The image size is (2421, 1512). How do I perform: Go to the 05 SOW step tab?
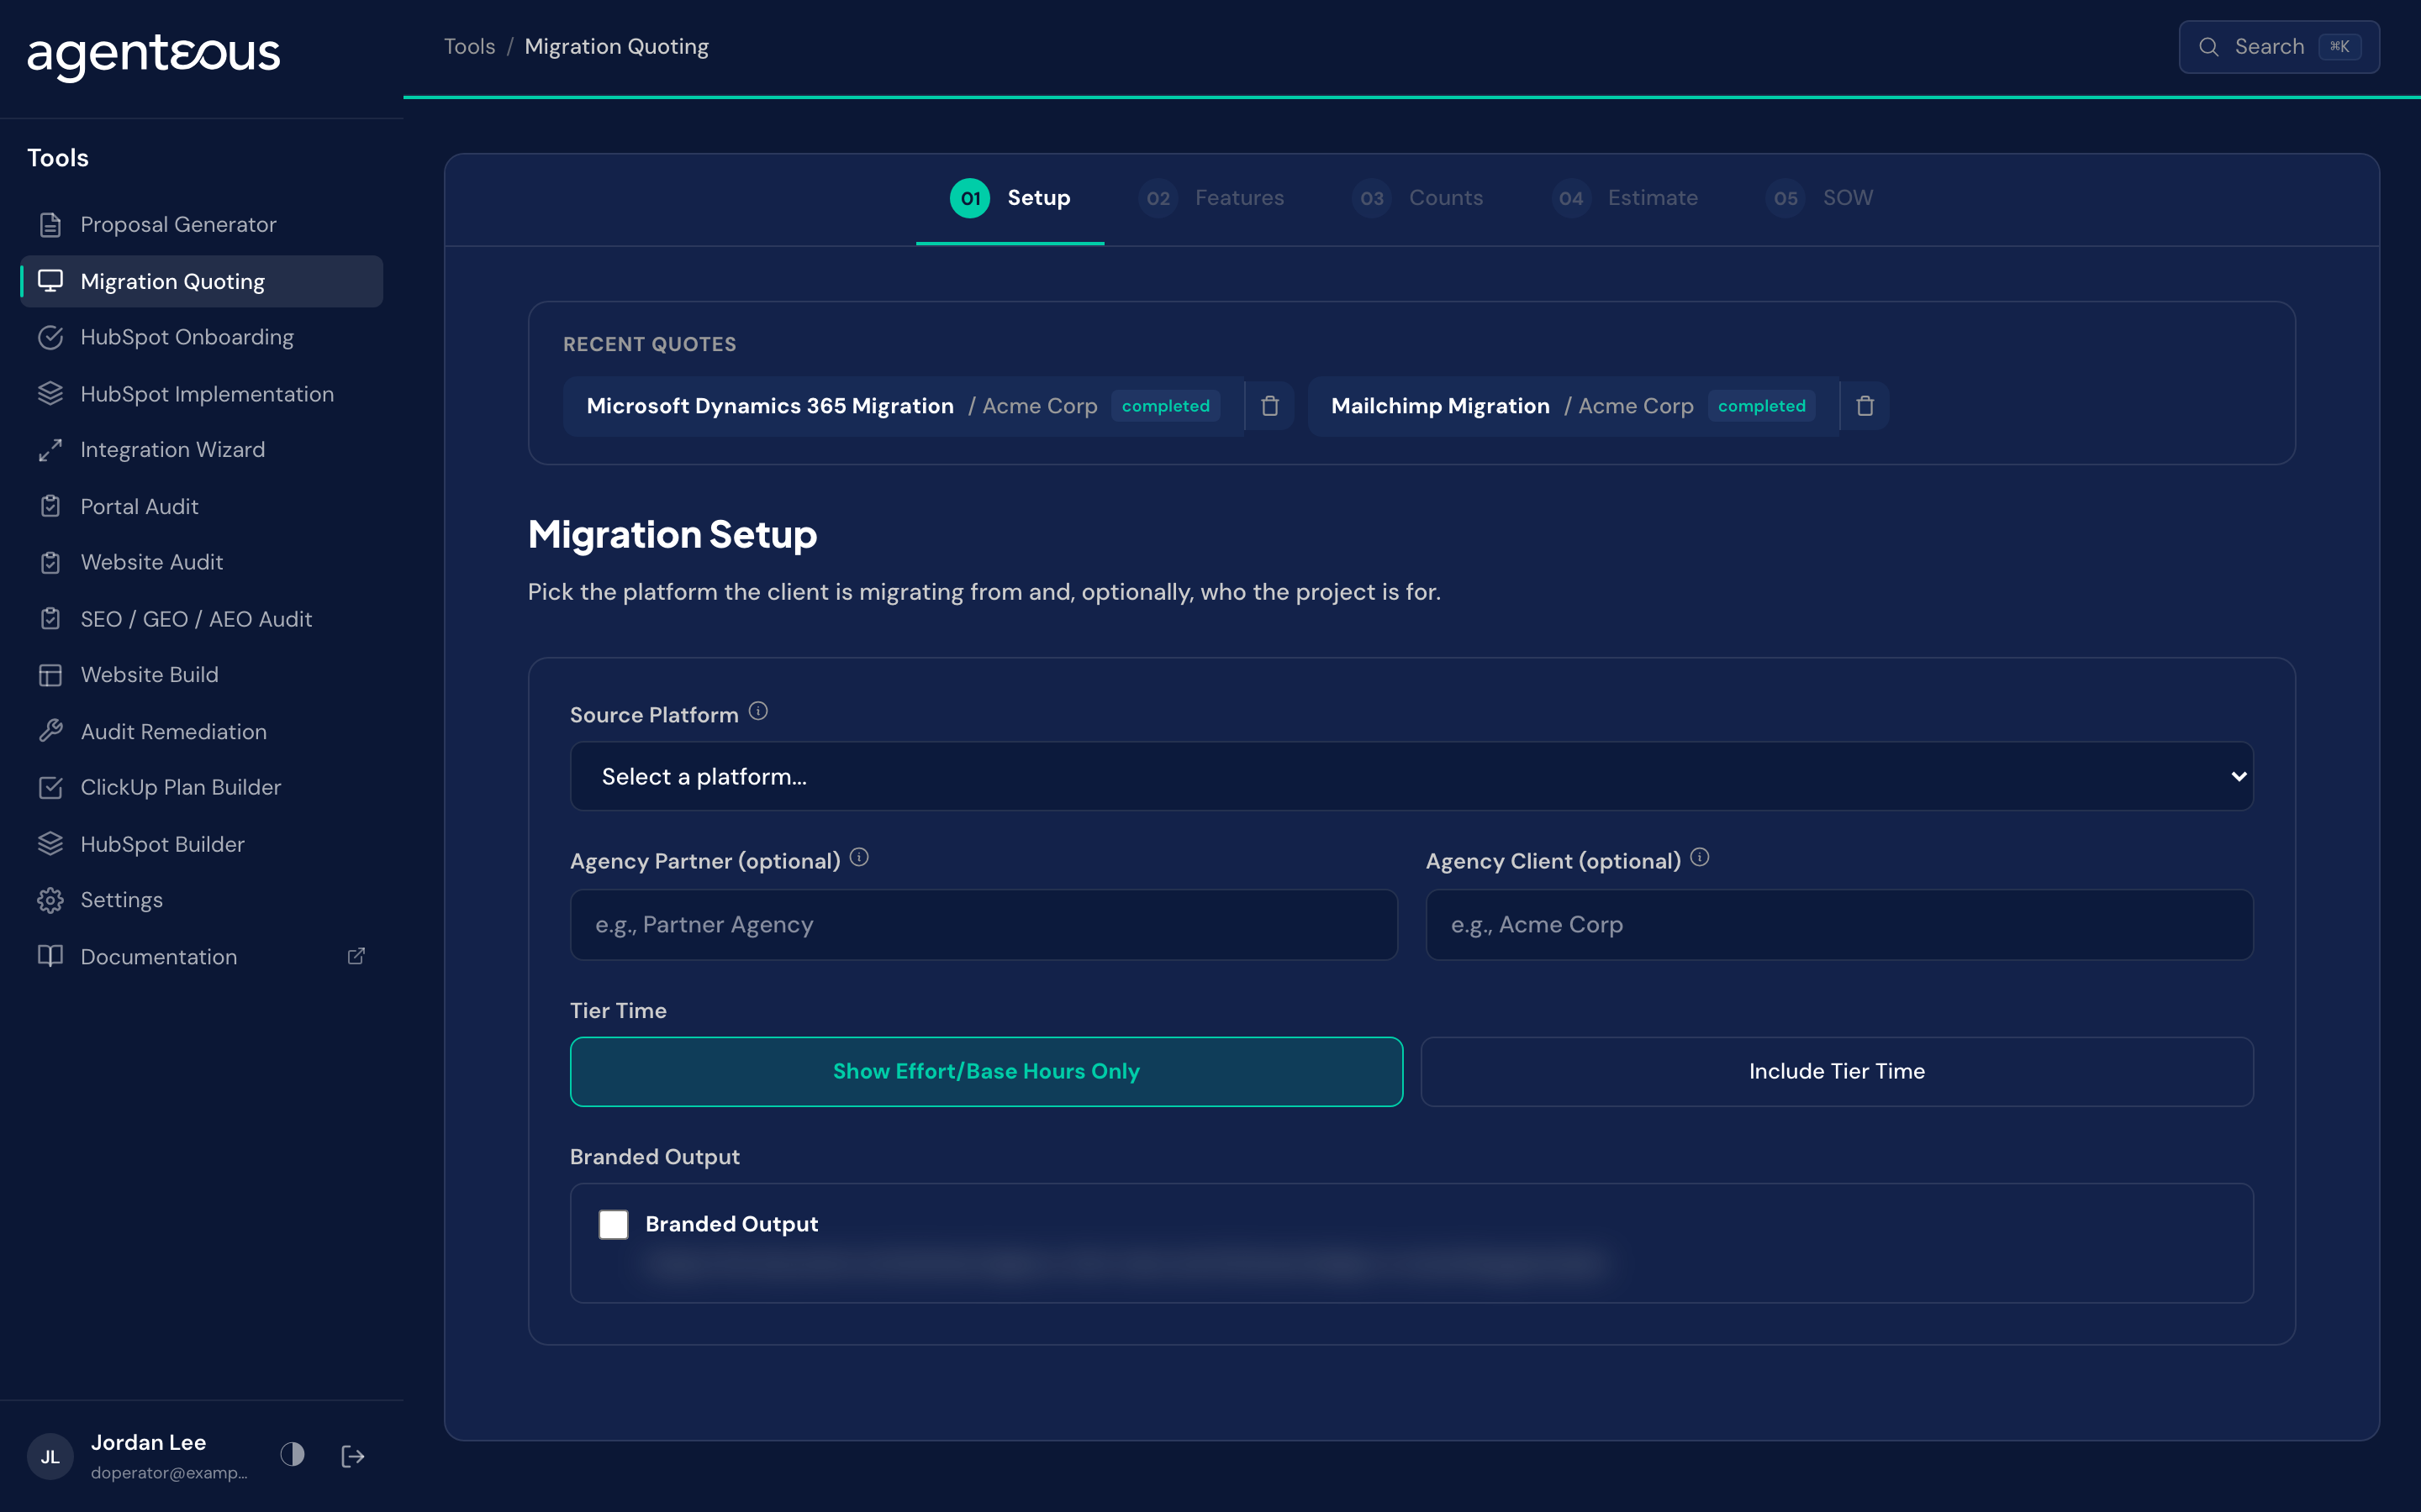[x=1820, y=198]
